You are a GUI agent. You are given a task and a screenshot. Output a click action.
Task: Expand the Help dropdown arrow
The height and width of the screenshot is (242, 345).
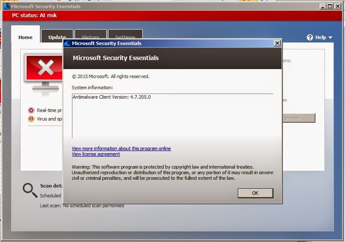point(330,38)
